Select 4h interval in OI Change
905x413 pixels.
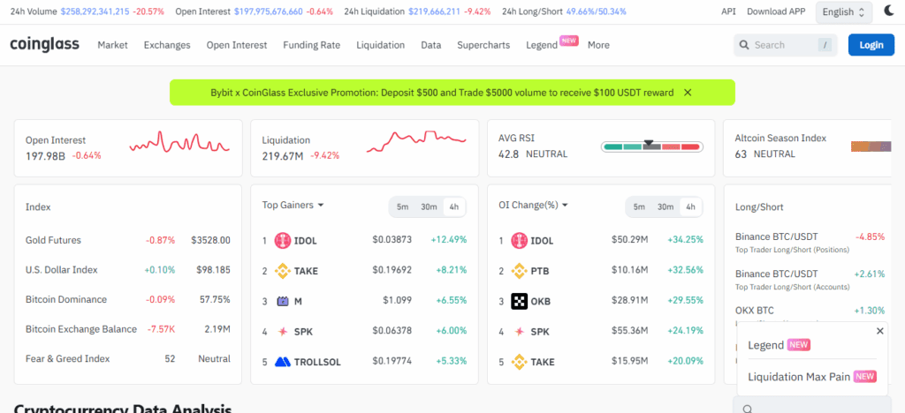pyautogui.click(x=690, y=207)
